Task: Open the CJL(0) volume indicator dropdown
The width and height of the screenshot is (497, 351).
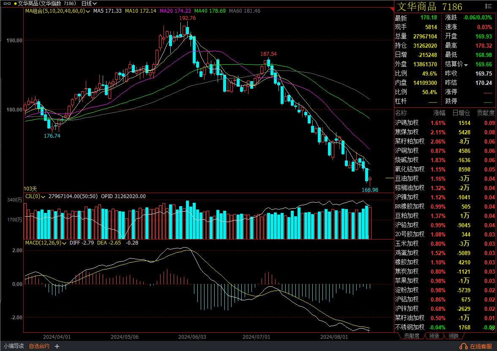Action: 43,196
